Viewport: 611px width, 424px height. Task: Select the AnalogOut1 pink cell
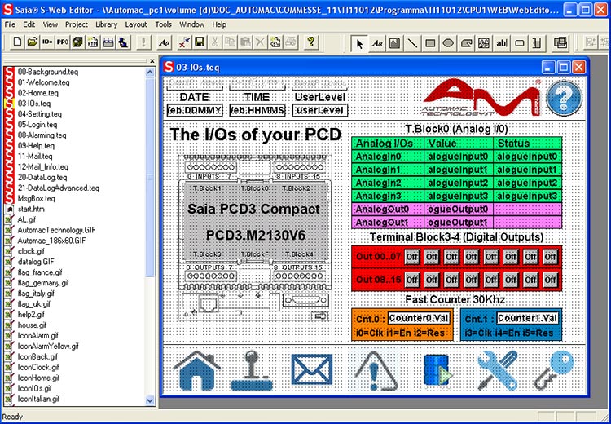tap(388, 223)
